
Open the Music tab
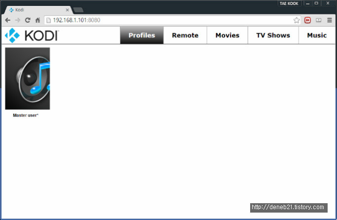317,35
